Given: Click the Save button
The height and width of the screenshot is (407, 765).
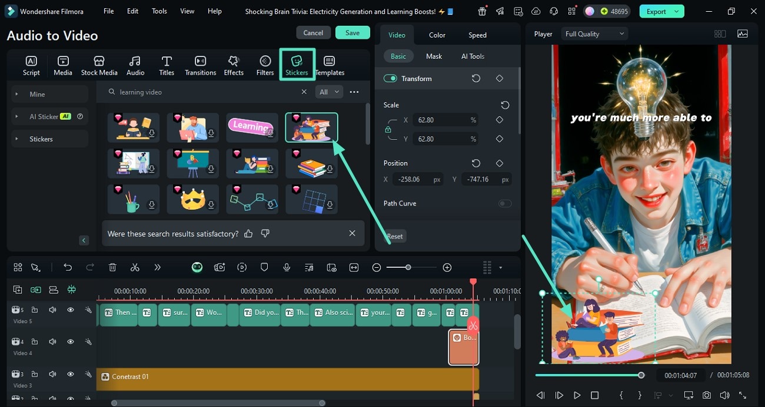Looking at the screenshot, I should pos(352,33).
